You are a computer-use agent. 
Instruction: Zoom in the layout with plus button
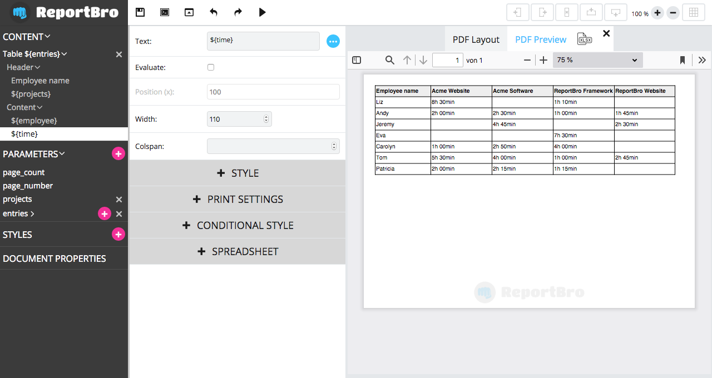[657, 13]
